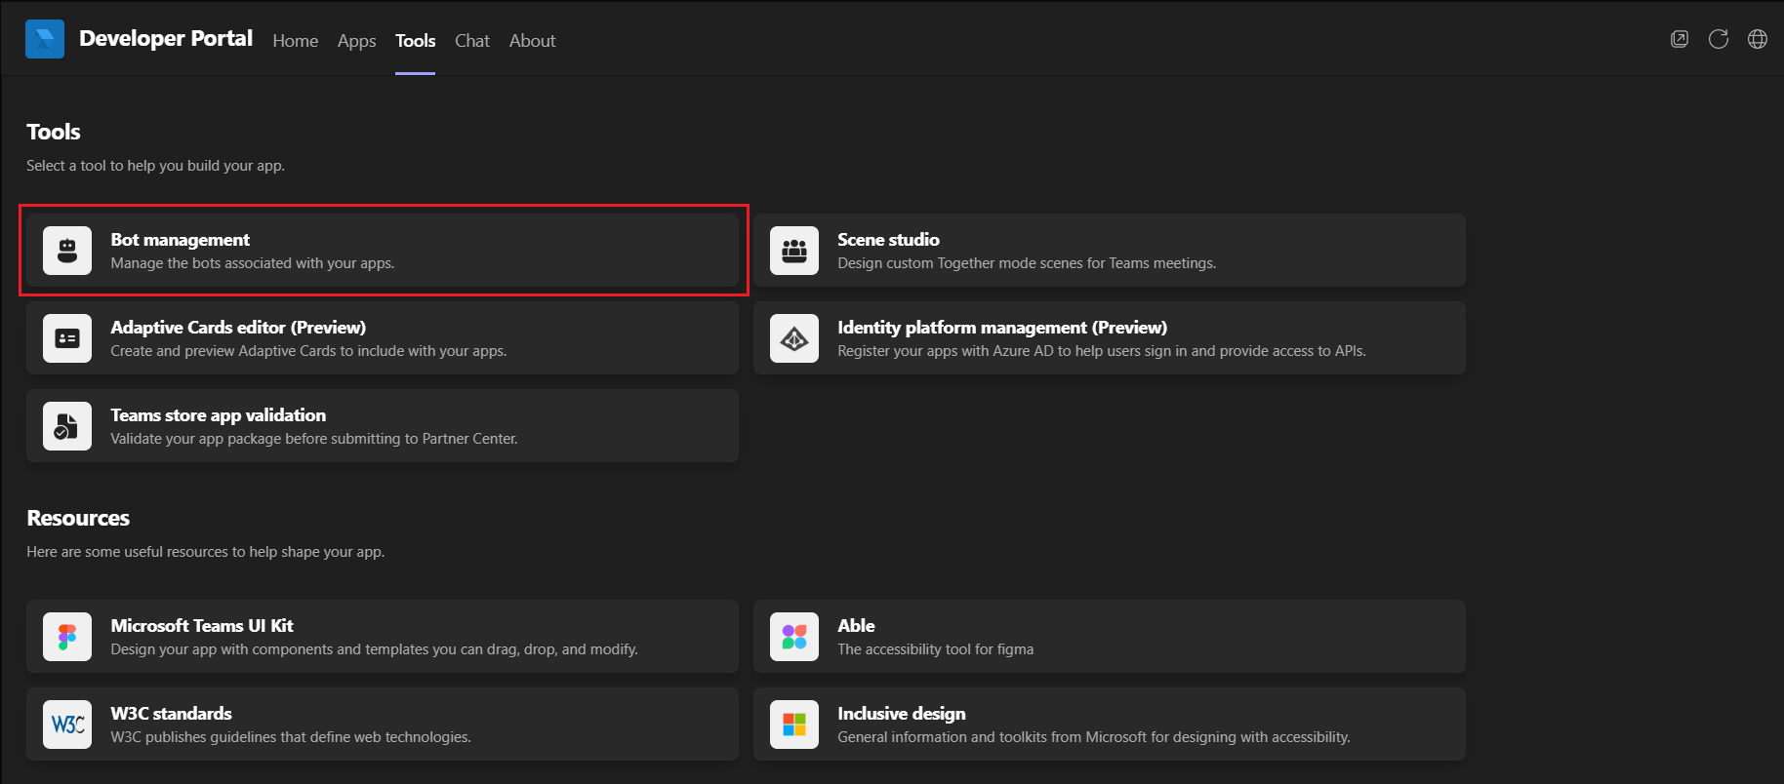The width and height of the screenshot is (1784, 784).
Task: Click 'Manage the bots associated with your apps.'
Action: 253,263
